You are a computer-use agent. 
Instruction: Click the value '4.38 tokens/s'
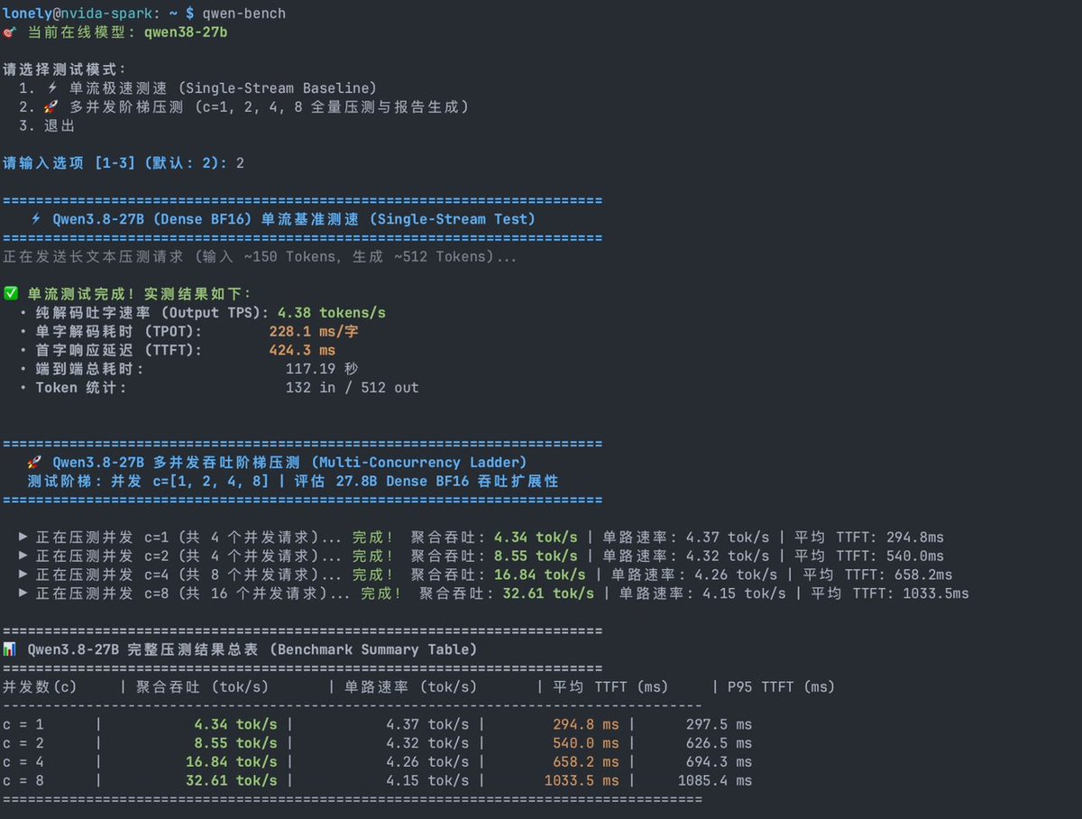coord(331,313)
